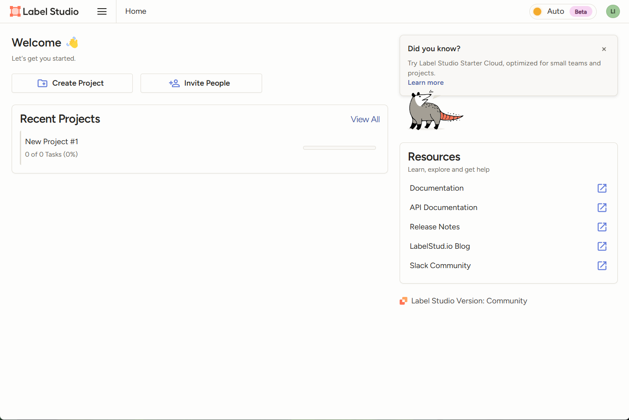Open the Auto Beta theme toggle
This screenshot has height=420, width=629.
pyautogui.click(x=563, y=12)
